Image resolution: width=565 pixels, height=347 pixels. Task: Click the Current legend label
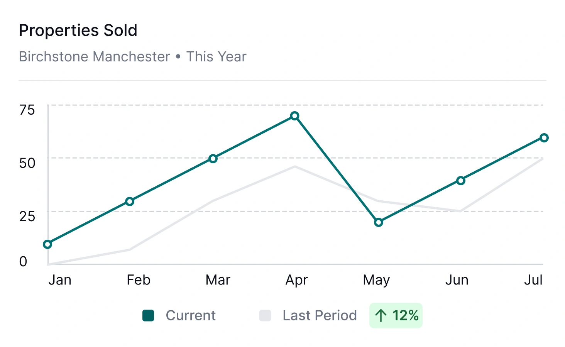191,316
